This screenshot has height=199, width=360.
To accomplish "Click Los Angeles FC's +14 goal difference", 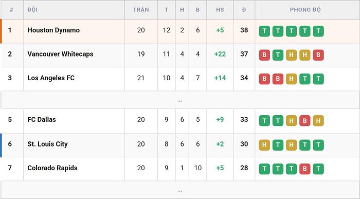I will pyautogui.click(x=220, y=78).
